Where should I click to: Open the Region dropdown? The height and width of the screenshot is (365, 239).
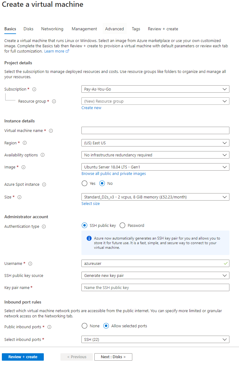click(155, 143)
